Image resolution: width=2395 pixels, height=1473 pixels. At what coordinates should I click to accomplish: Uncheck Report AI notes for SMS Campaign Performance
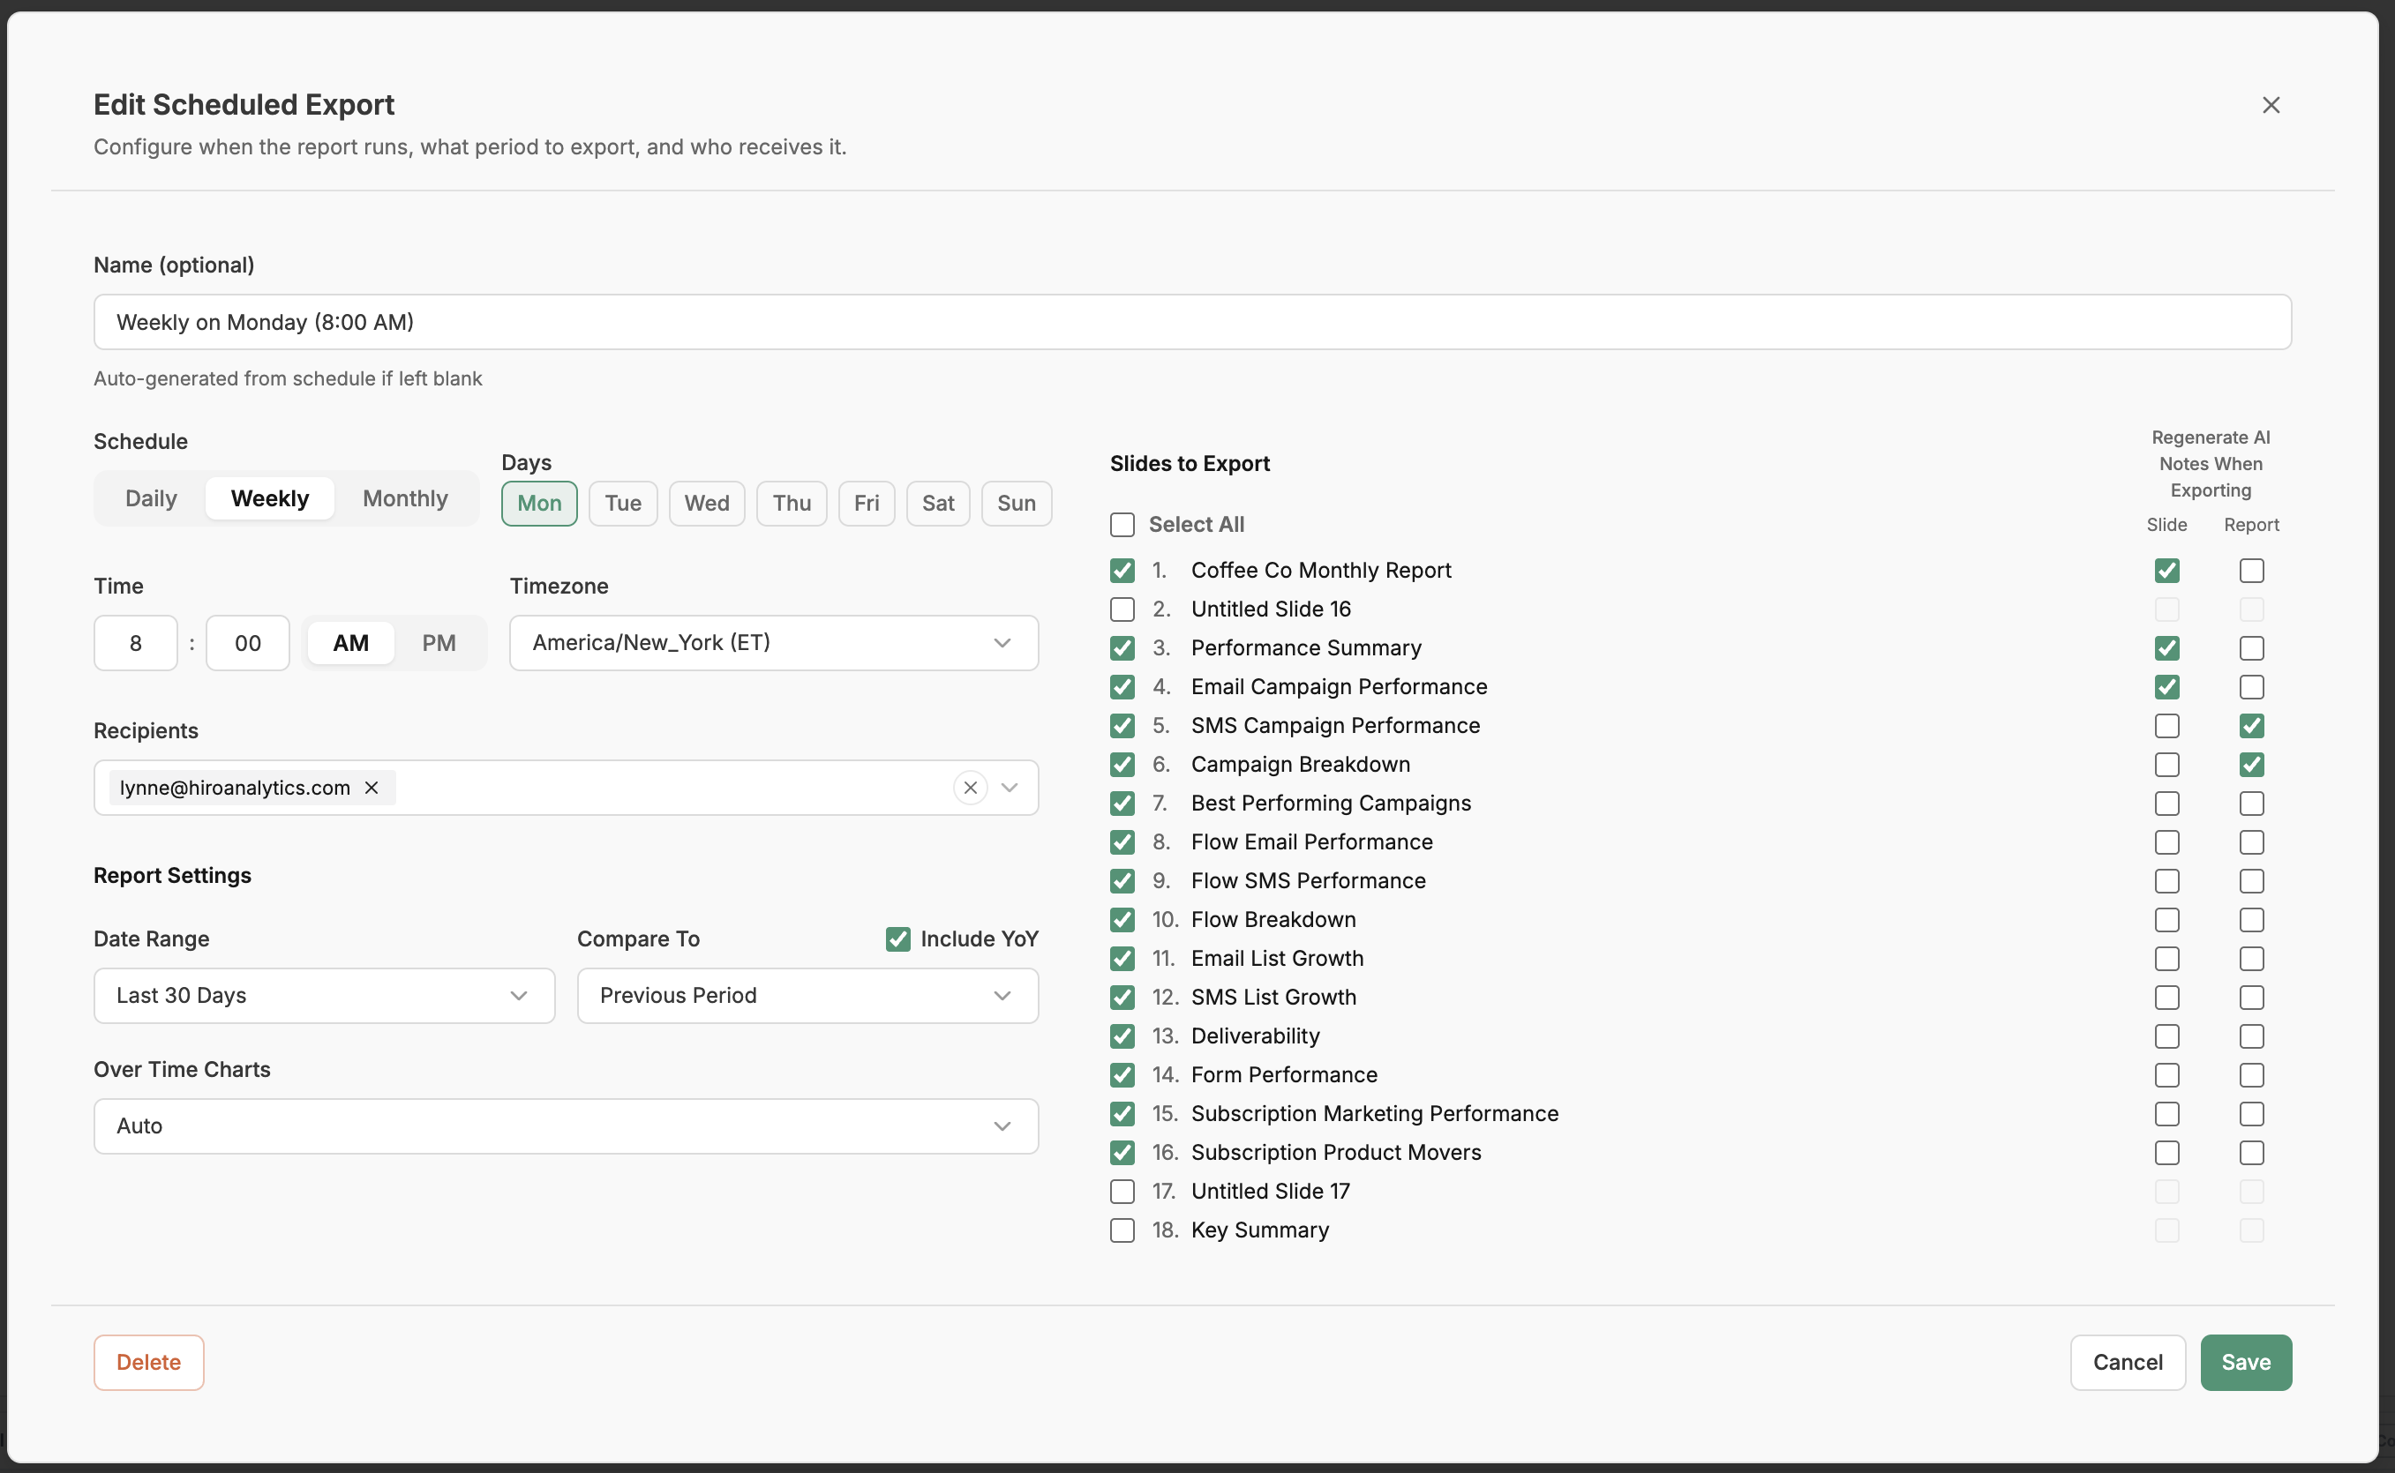tap(2251, 725)
